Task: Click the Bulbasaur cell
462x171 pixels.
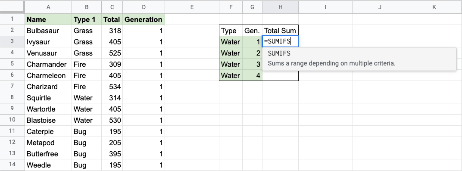Action: click(48, 31)
